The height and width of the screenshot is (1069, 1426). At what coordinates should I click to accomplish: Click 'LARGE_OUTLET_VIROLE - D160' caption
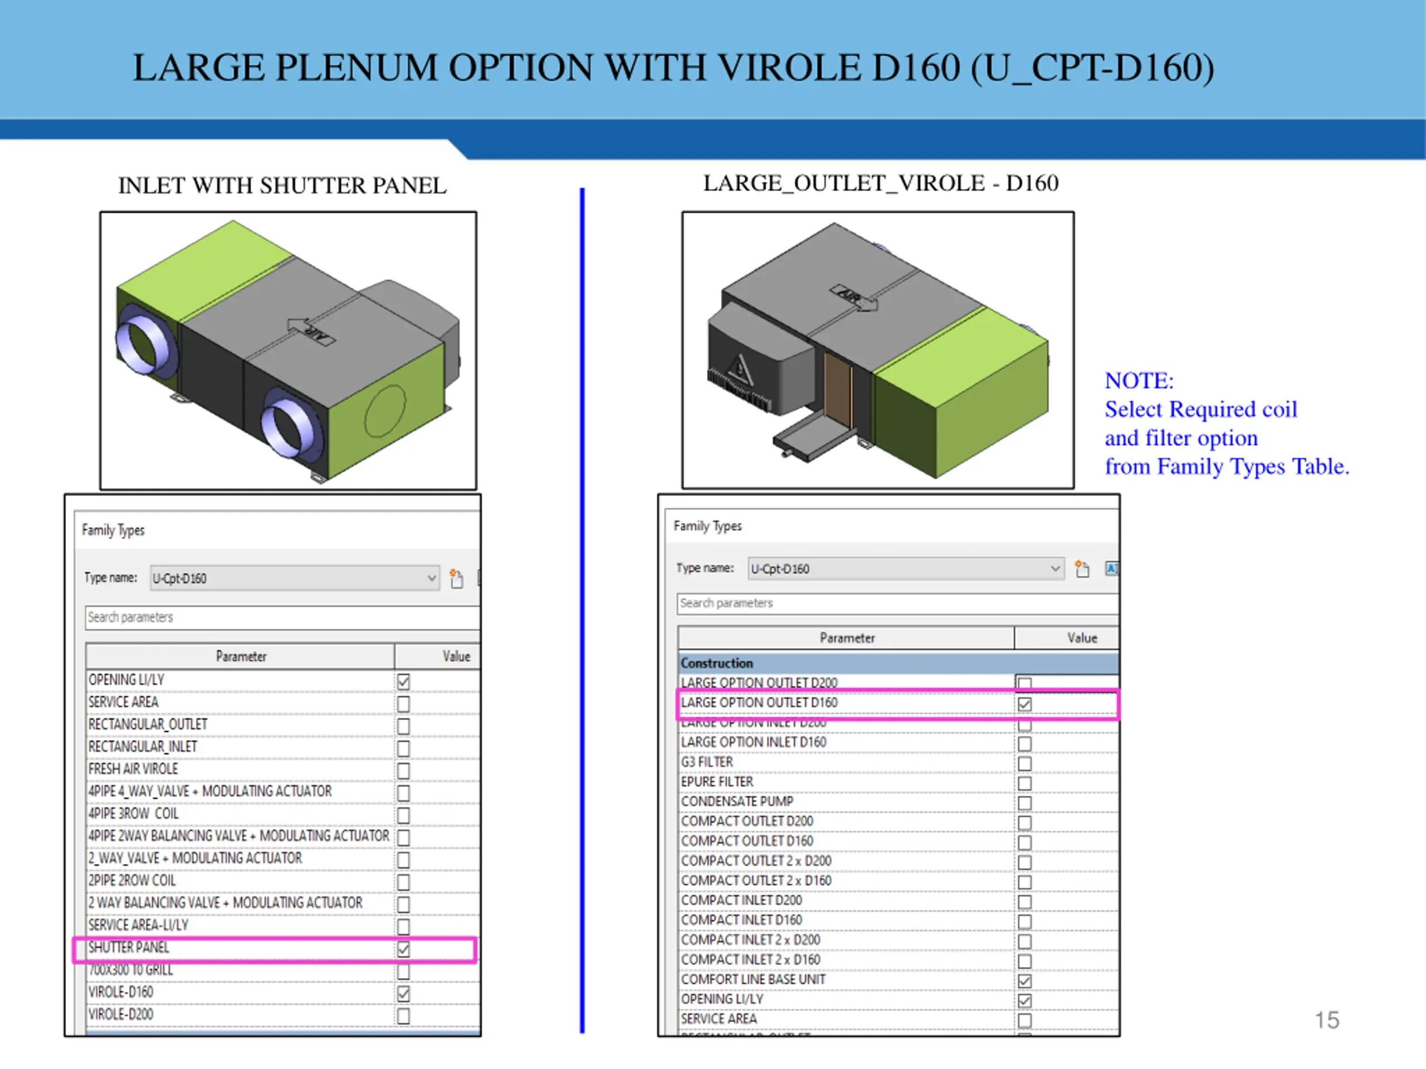pyautogui.click(x=881, y=183)
